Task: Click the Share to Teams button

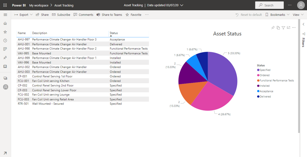Action: 109,15
